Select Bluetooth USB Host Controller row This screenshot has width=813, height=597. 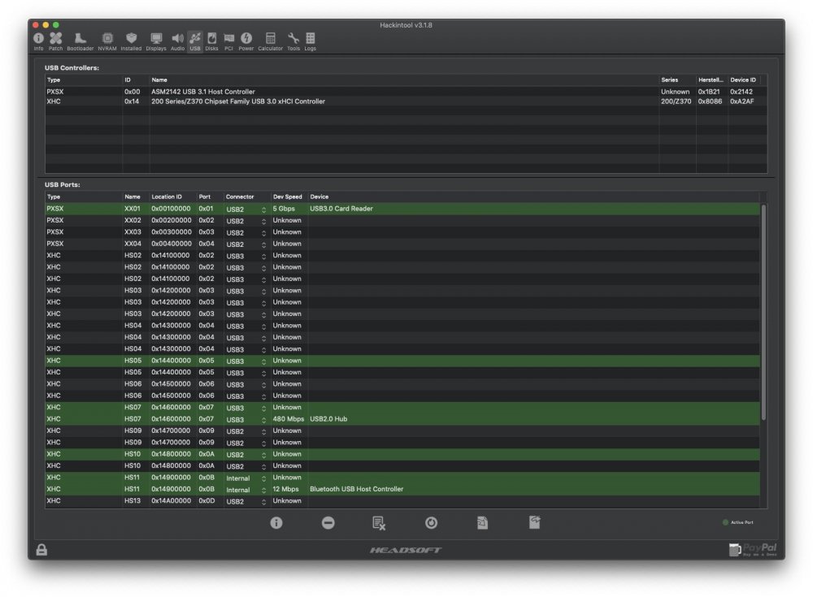[402, 489]
